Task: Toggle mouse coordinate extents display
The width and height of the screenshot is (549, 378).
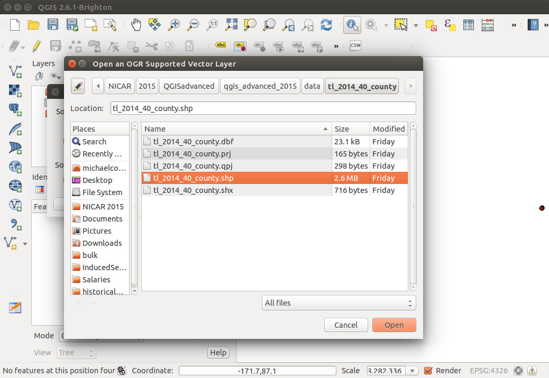Action: coord(122,370)
